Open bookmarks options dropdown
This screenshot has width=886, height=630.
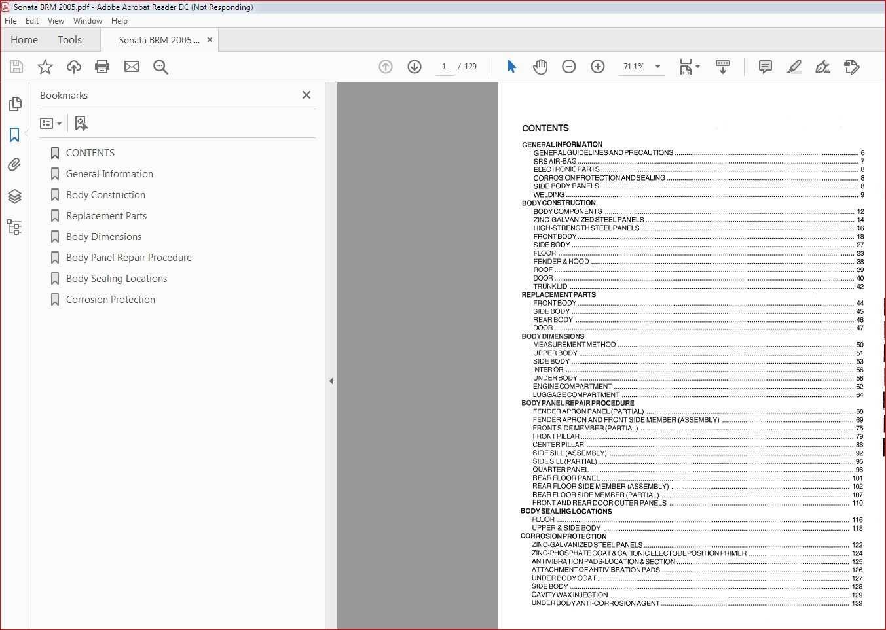coord(51,123)
